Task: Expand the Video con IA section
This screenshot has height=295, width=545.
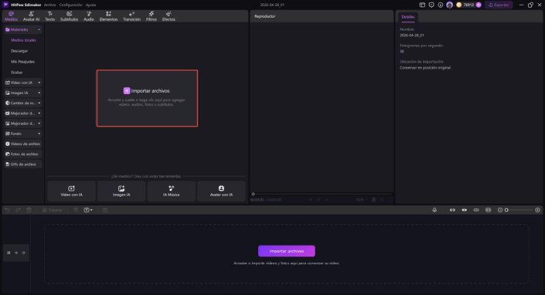Action: [39, 82]
